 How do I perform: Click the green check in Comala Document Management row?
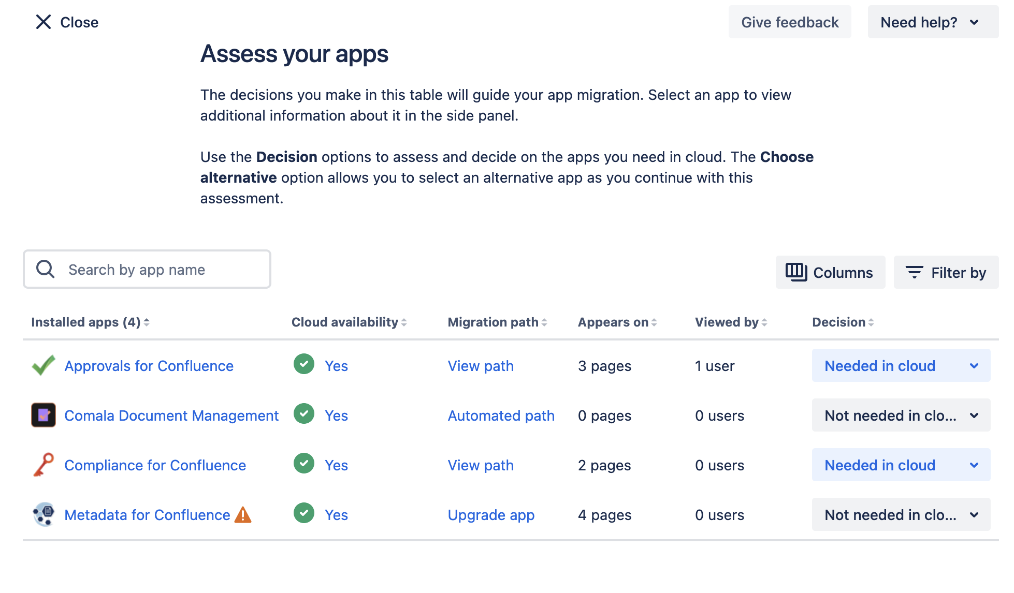[x=304, y=414]
